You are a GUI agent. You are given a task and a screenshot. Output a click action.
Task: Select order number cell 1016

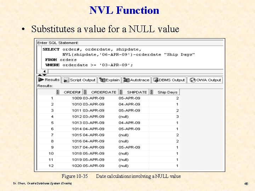pyautogui.click(x=76, y=141)
